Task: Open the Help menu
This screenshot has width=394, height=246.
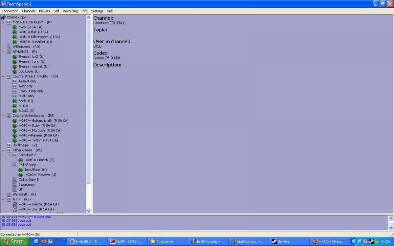Action: [x=110, y=11]
